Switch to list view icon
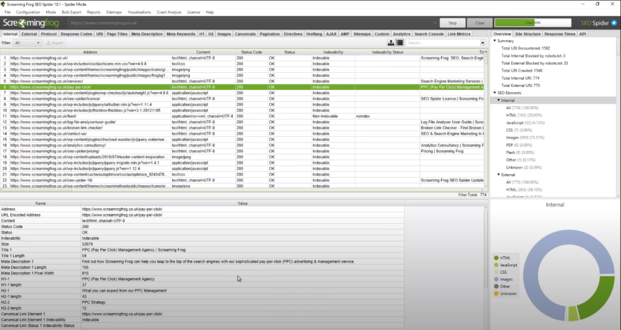The width and height of the screenshot is (621, 330). pos(400,43)
